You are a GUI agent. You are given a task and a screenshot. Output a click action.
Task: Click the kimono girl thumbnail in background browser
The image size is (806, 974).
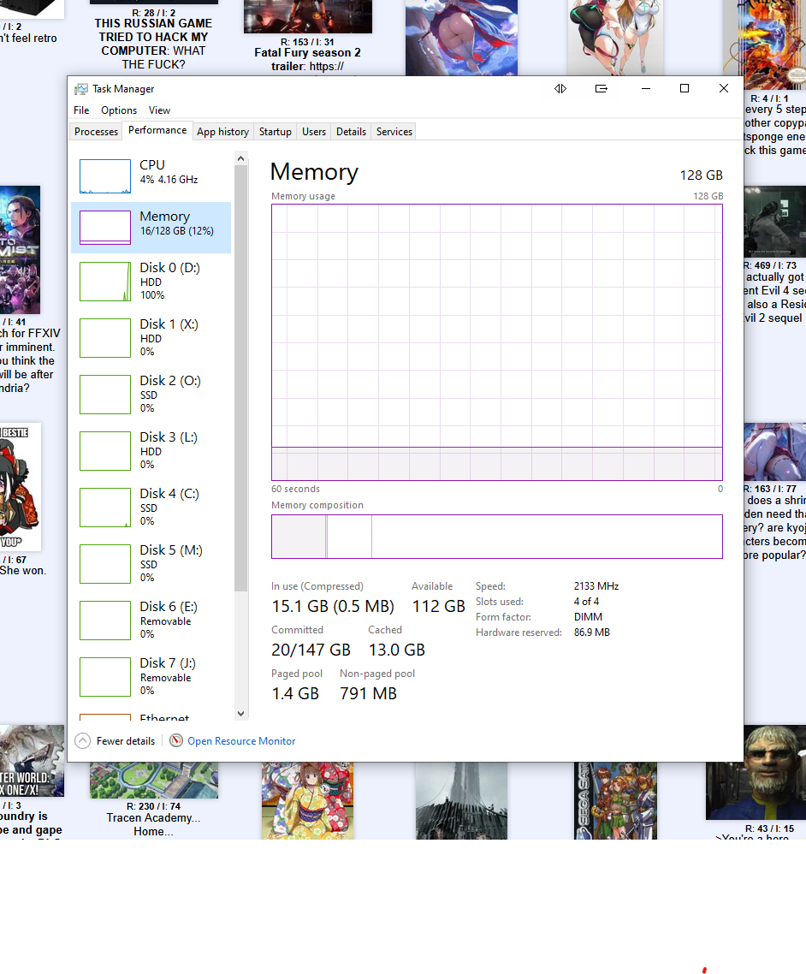[x=307, y=801]
